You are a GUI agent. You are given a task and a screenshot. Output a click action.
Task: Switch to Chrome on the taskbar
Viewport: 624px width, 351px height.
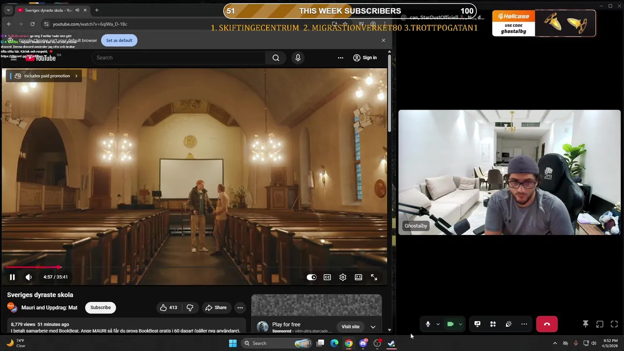[x=349, y=343]
